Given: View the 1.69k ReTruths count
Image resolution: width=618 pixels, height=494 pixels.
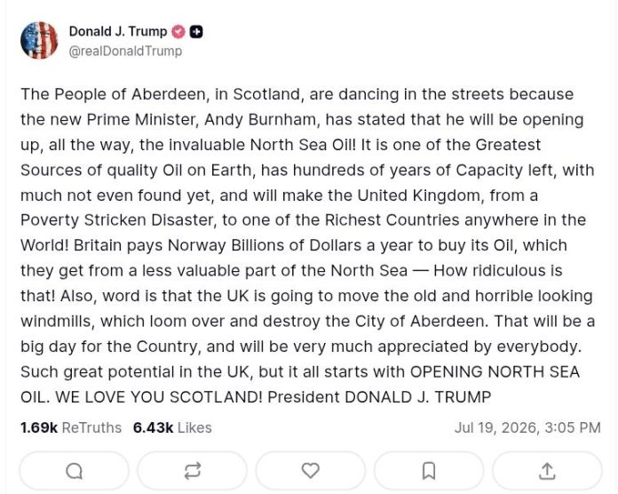Looking at the screenshot, I should [x=39, y=427].
